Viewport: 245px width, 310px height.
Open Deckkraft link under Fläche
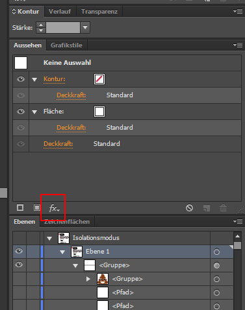(71, 128)
